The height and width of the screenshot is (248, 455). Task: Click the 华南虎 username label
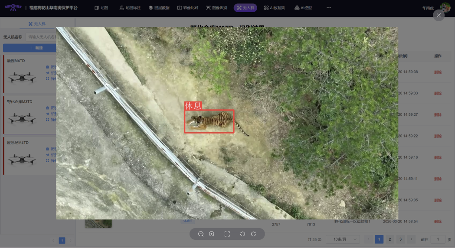coord(428,8)
